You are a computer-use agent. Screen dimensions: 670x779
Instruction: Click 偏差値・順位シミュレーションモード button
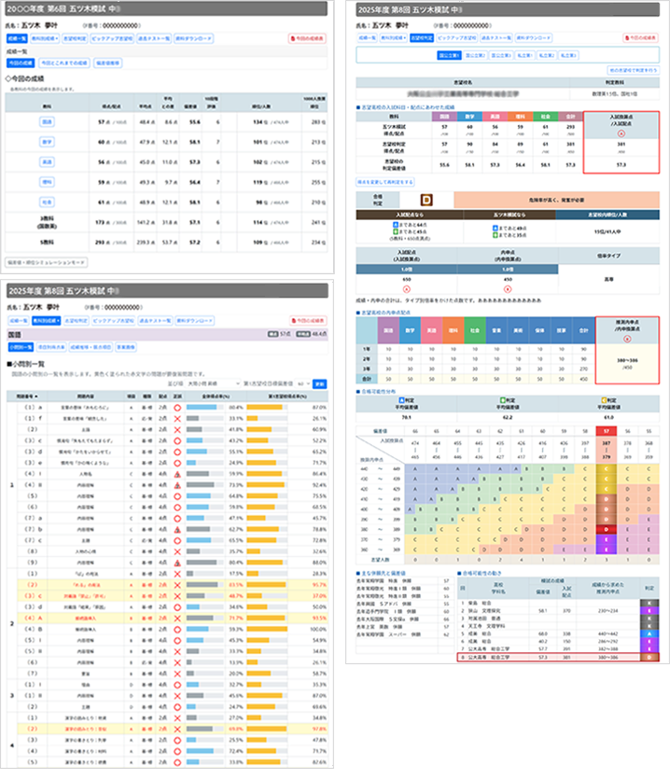[46, 262]
